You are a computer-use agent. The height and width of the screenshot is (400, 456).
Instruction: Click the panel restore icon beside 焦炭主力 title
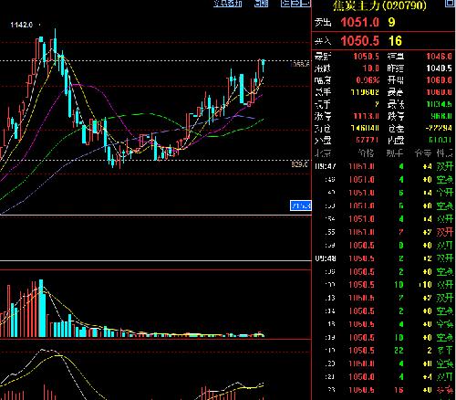click(450, 3)
